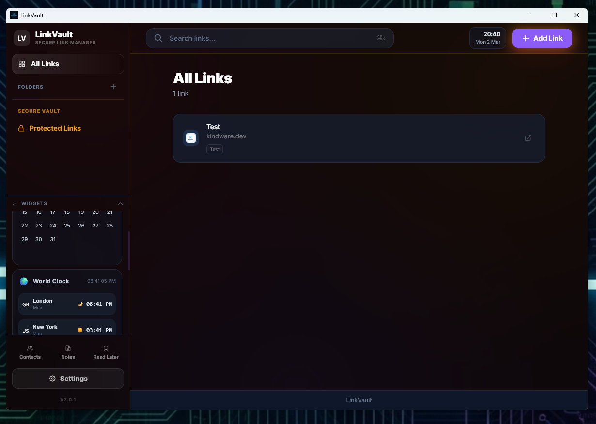Select day 25 on the calendar widget

coord(67,225)
